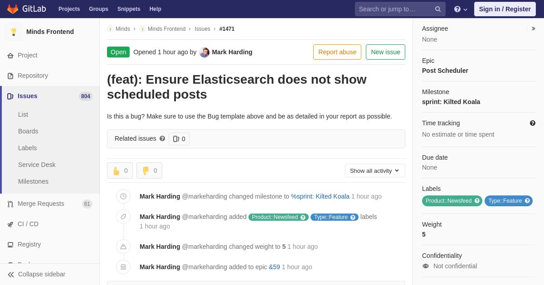This screenshot has width=544, height=285.
Task: Click the Report abuse button
Action: click(x=337, y=52)
